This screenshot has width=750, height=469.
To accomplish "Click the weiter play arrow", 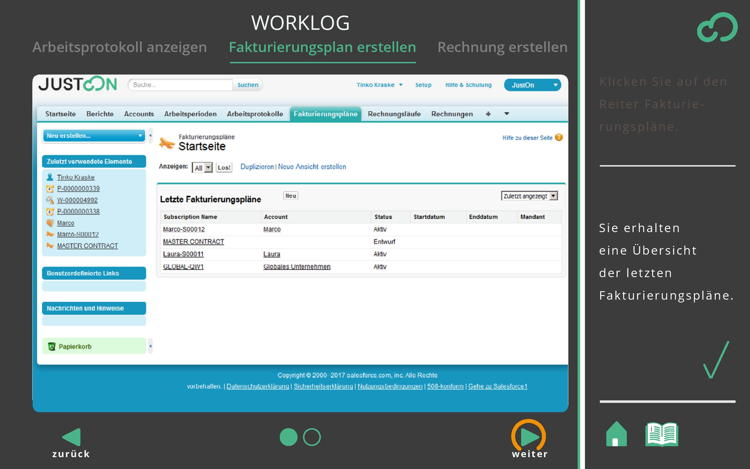I will (x=529, y=437).
